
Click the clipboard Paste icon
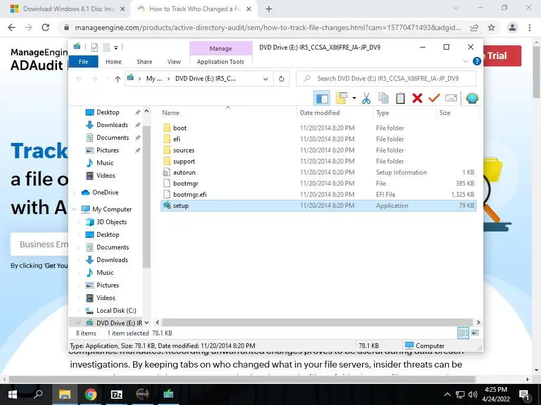pyautogui.click(x=400, y=98)
